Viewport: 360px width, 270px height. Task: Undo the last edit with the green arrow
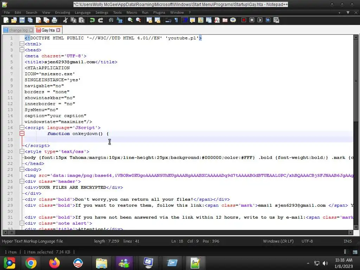(92, 20)
